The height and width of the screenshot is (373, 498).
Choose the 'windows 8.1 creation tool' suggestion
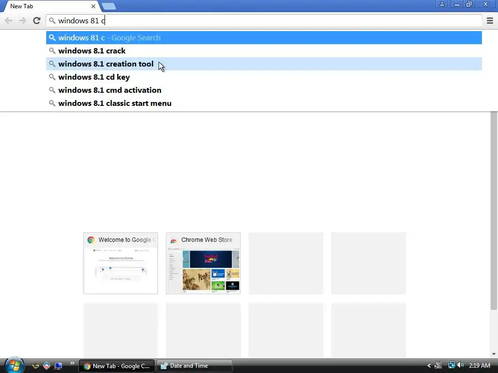264,64
